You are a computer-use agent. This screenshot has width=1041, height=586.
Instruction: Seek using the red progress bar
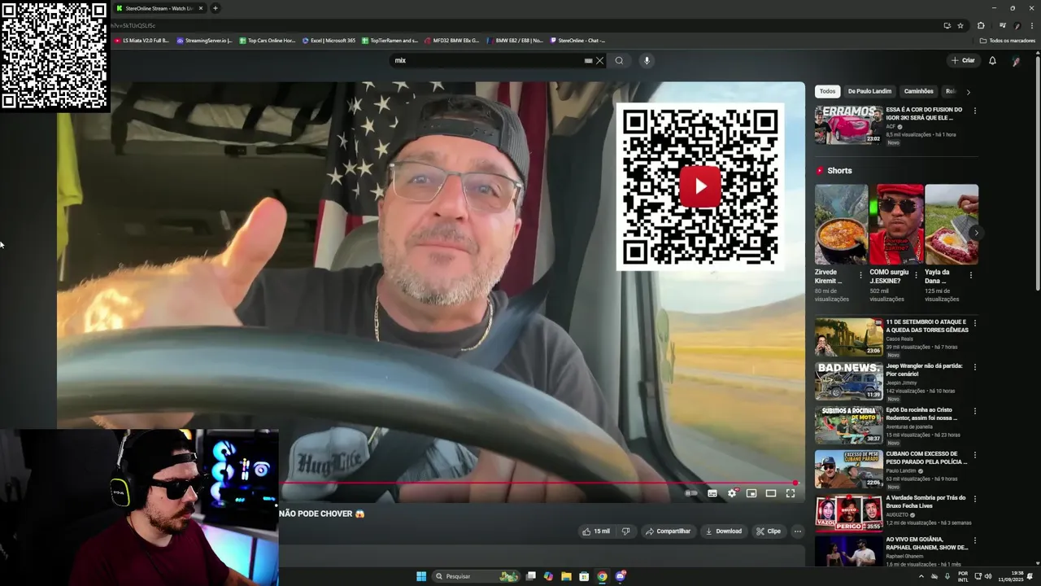[538, 483]
